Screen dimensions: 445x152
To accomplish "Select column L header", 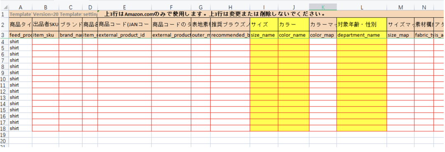I will pos(362,7).
